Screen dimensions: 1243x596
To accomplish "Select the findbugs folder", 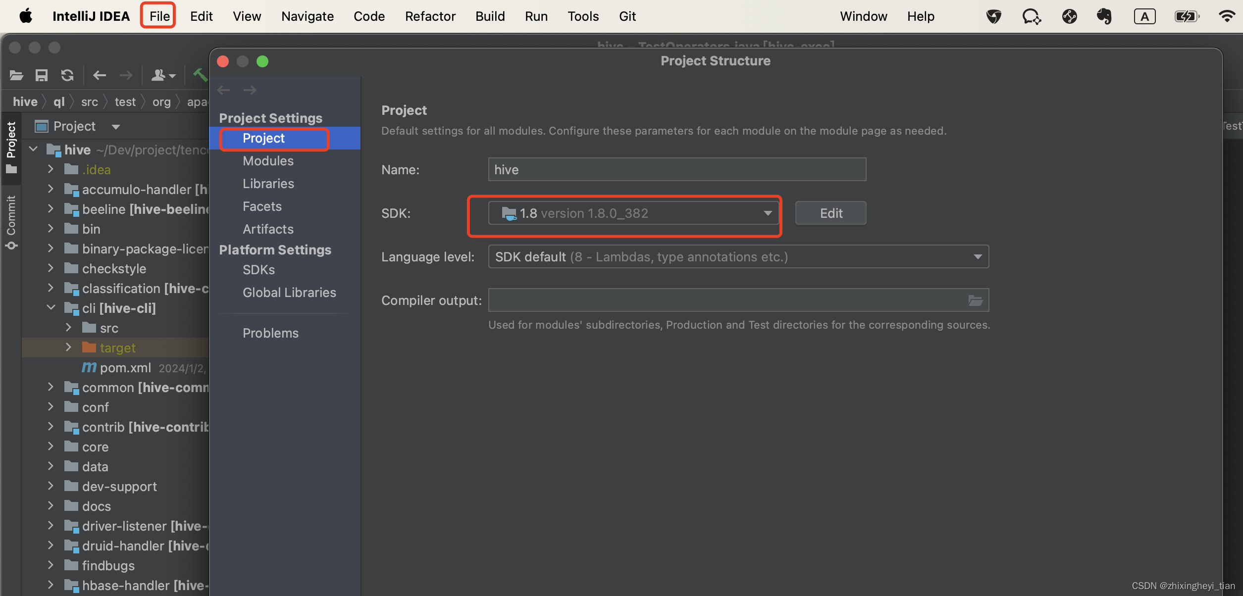I will pos(108,566).
